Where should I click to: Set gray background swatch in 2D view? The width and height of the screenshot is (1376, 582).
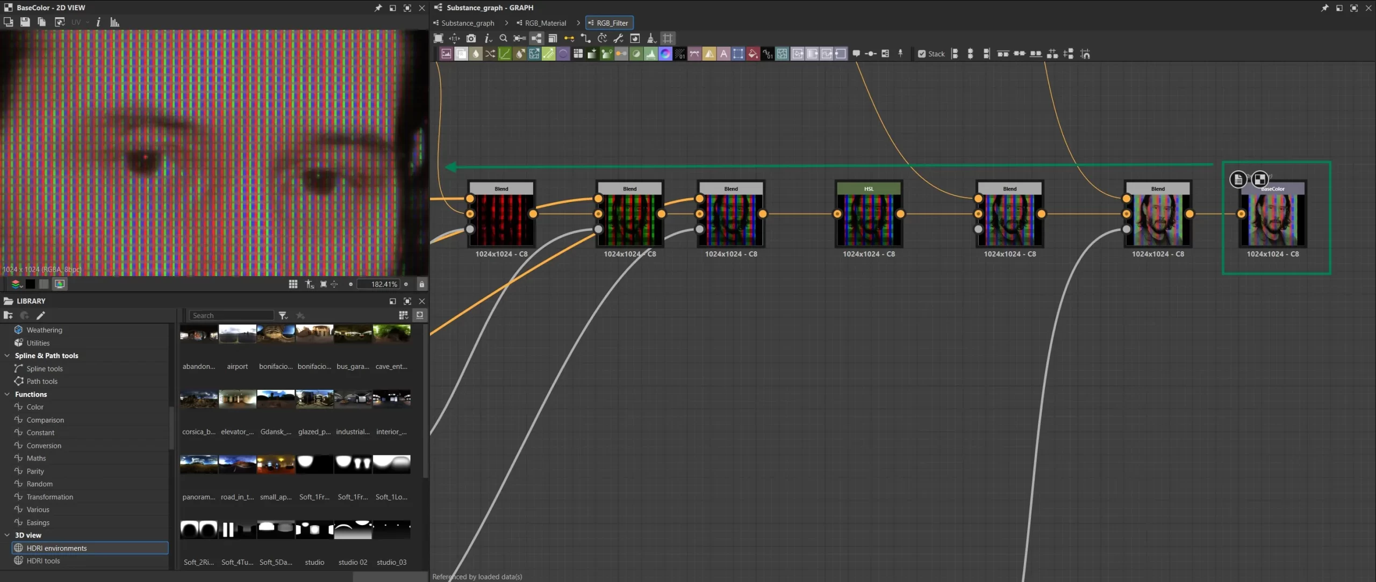point(44,284)
